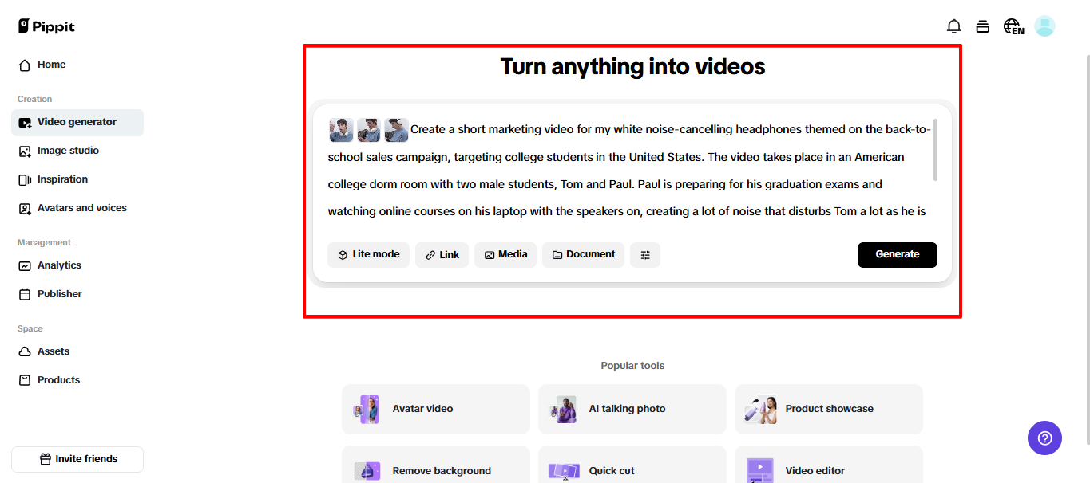The image size is (1090, 483).
Task: Open the notification bell icon
Action: pos(953,26)
